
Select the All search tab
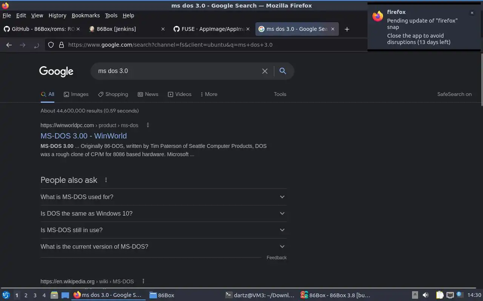(48, 94)
